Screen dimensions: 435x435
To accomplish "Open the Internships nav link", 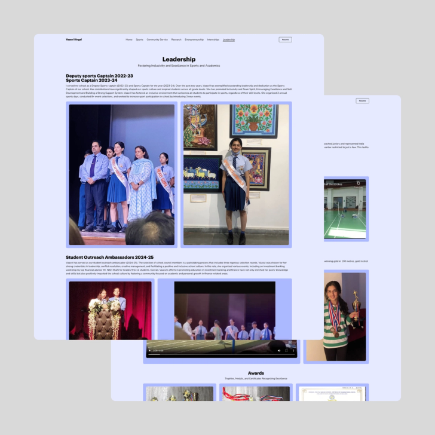I will [213, 39].
